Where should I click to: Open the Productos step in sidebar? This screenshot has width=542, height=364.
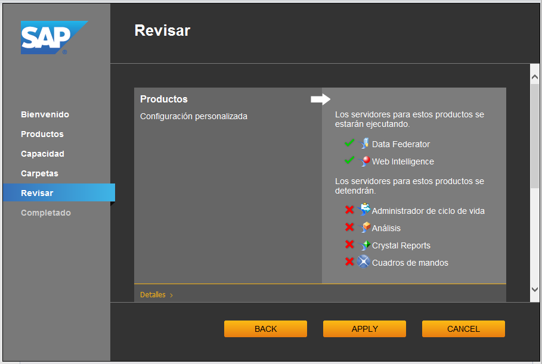[42, 134]
